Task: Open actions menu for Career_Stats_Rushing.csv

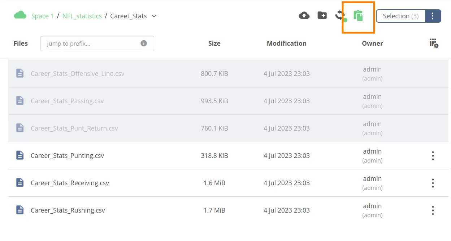Action: click(x=433, y=210)
